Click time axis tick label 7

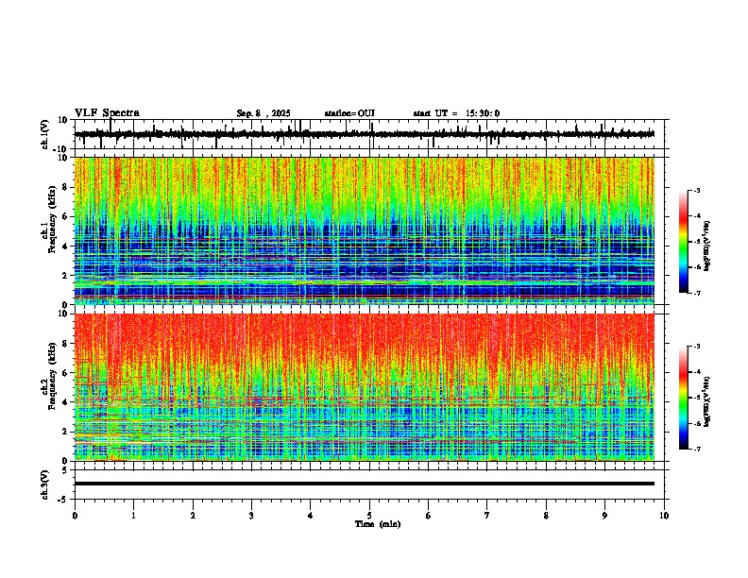(x=487, y=516)
